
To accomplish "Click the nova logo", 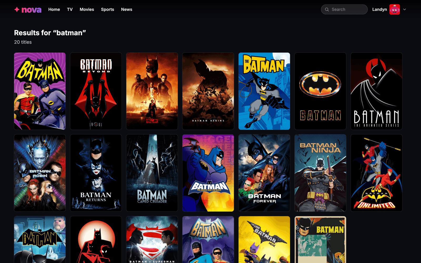I will tap(28, 9).
